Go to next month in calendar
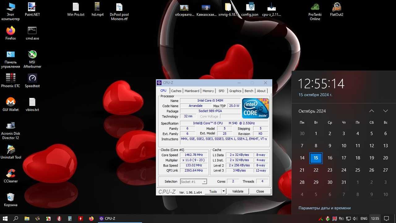 click(385, 111)
